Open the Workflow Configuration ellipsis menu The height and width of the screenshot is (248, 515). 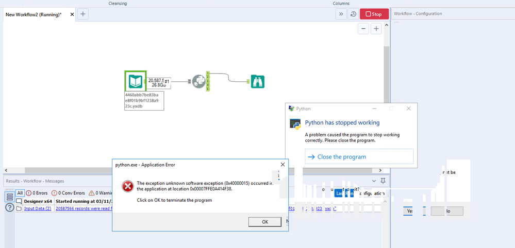click(x=396, y=22)
